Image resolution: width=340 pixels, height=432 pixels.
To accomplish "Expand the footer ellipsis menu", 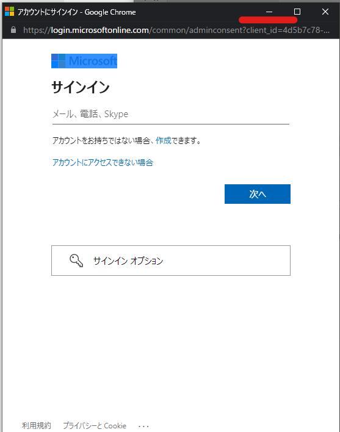I will click(x=143, y=427).
